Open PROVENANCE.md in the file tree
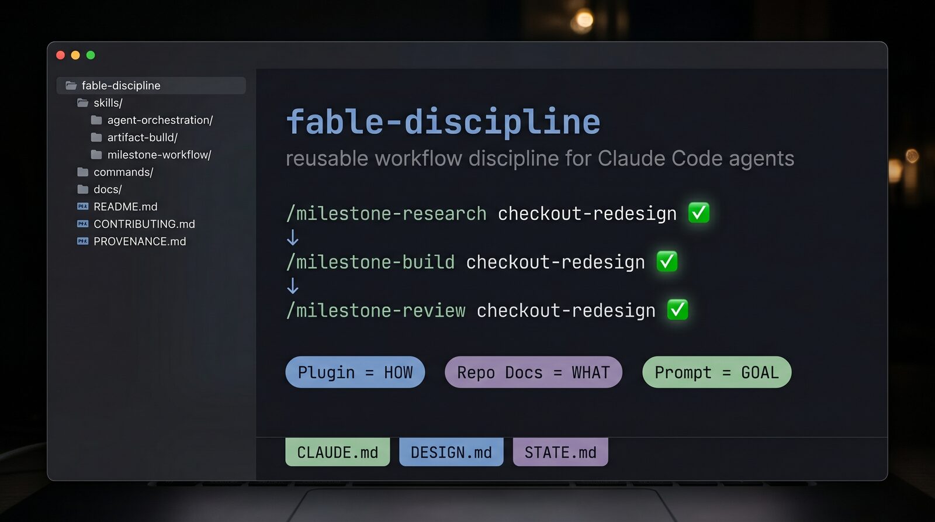935x522 pixels. click(x=140, y=241)
